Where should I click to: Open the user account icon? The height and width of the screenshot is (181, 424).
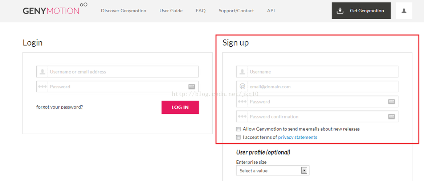coord(404,11)
